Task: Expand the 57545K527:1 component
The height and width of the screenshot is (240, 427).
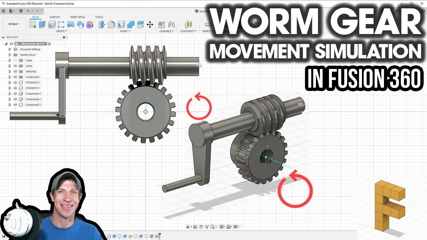Action: 10,83
